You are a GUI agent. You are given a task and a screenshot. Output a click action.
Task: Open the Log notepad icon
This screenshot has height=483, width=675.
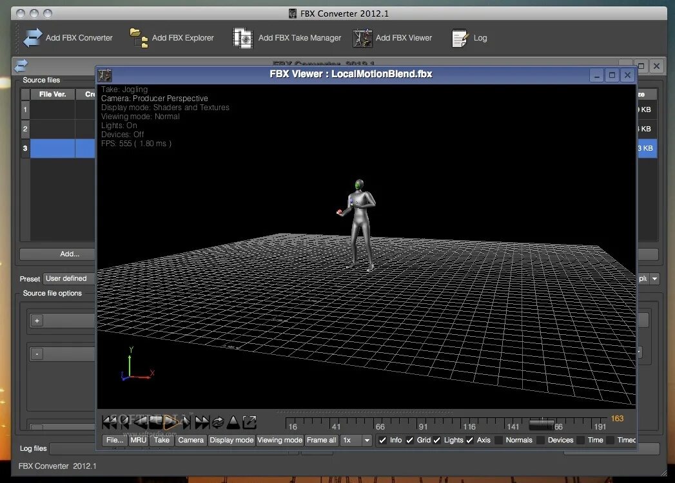click(460, 38)
